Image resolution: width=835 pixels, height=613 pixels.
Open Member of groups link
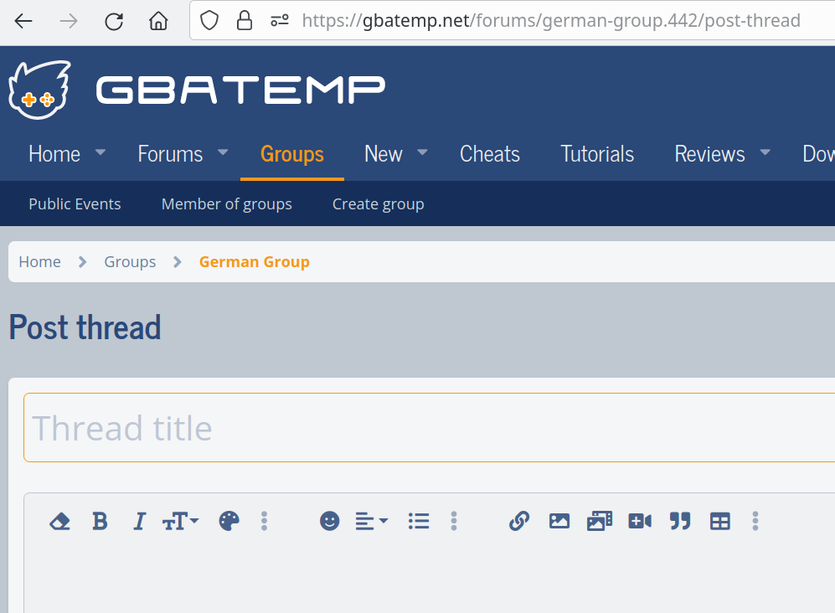point(226,204)
